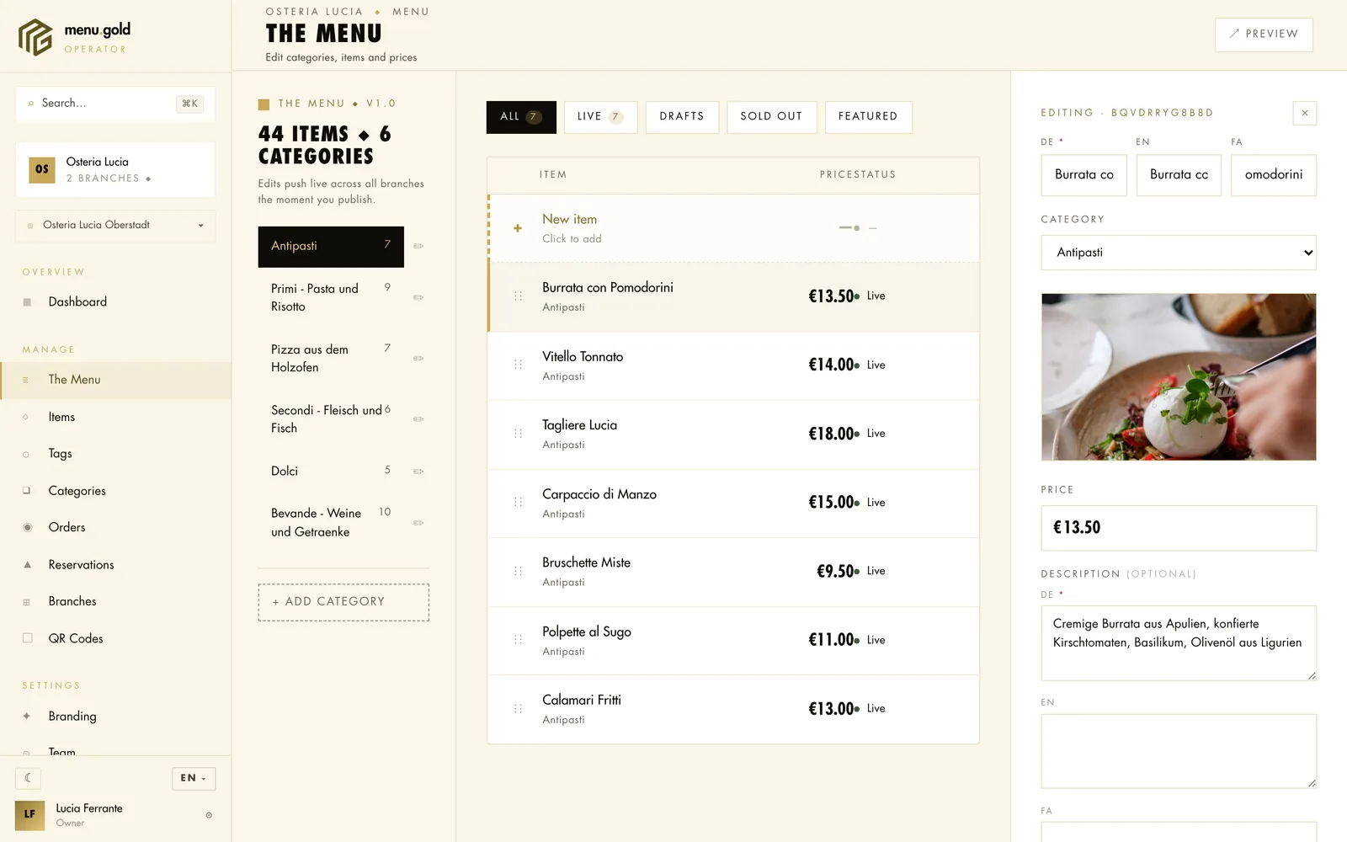The image size is (1347, 842).
Task: Edit the Antipasti category pencil icon
Action: (x=418, y=247)
